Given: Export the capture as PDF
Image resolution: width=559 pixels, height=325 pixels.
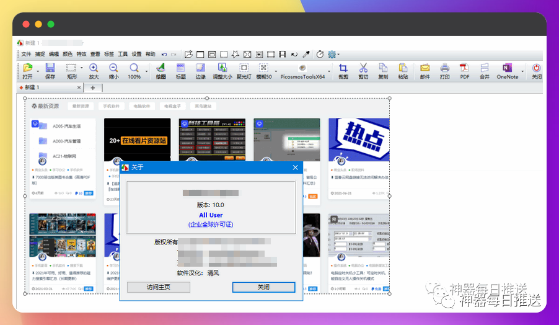Looking at the screenshot, I should coord(464,71).
